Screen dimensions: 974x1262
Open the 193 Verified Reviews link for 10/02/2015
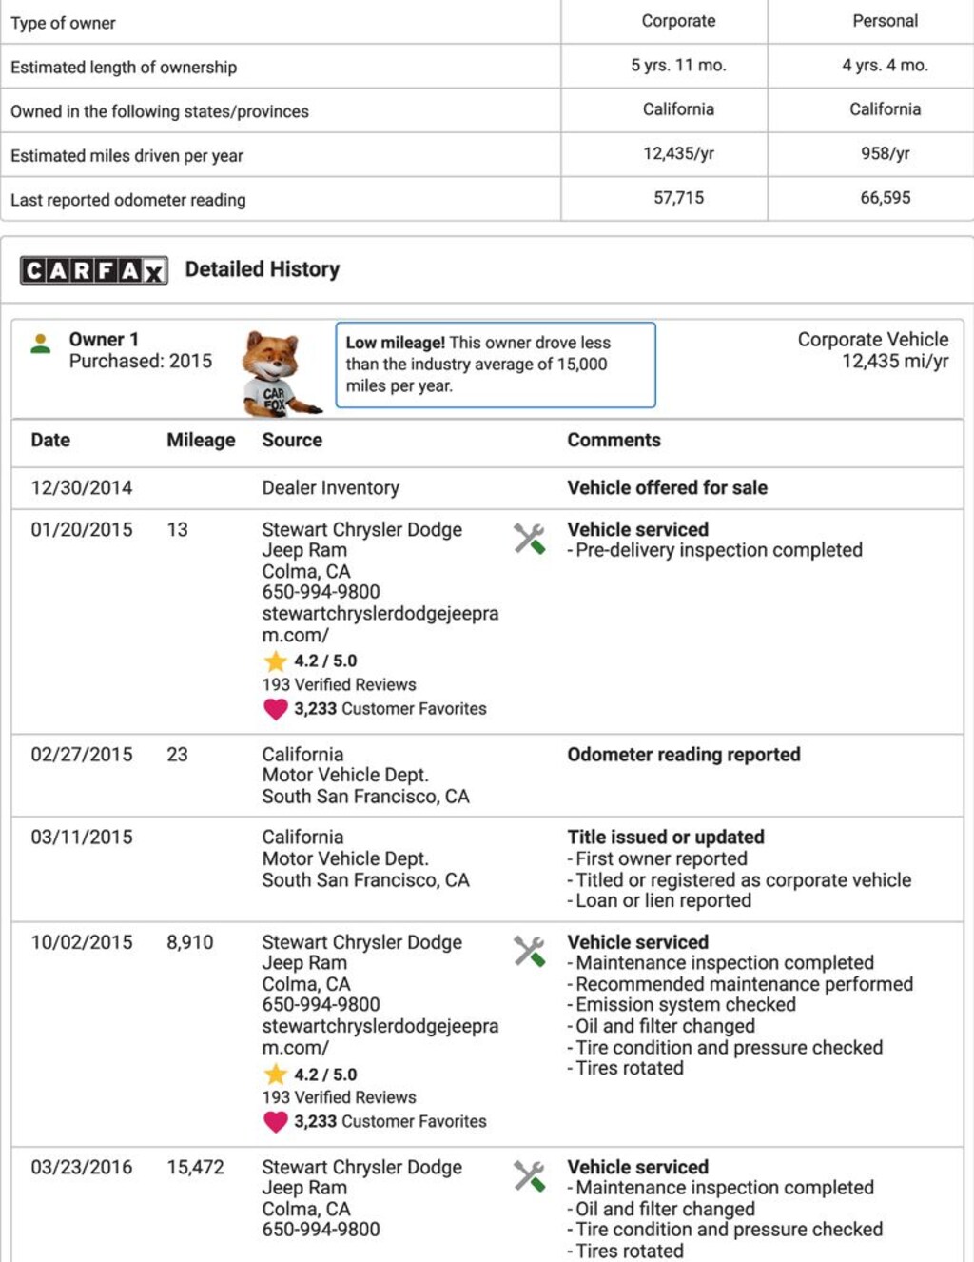pyautogui.click(x=339, y=1097)
